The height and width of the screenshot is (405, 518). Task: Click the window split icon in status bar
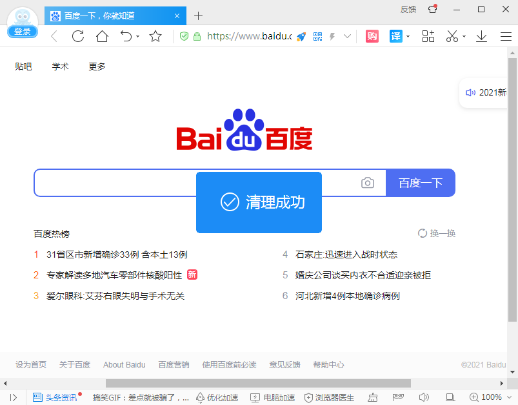click(450, 397)
